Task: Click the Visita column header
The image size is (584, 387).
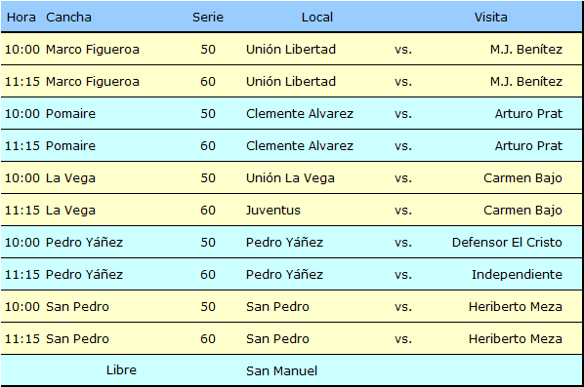Action: point(490,18)
